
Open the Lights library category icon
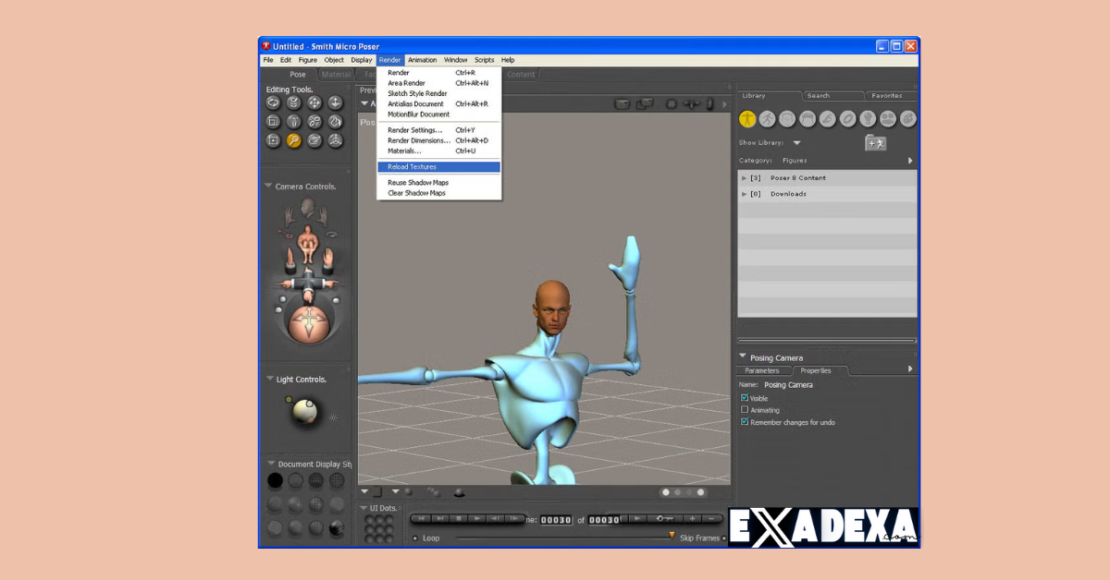coord(868,118)
